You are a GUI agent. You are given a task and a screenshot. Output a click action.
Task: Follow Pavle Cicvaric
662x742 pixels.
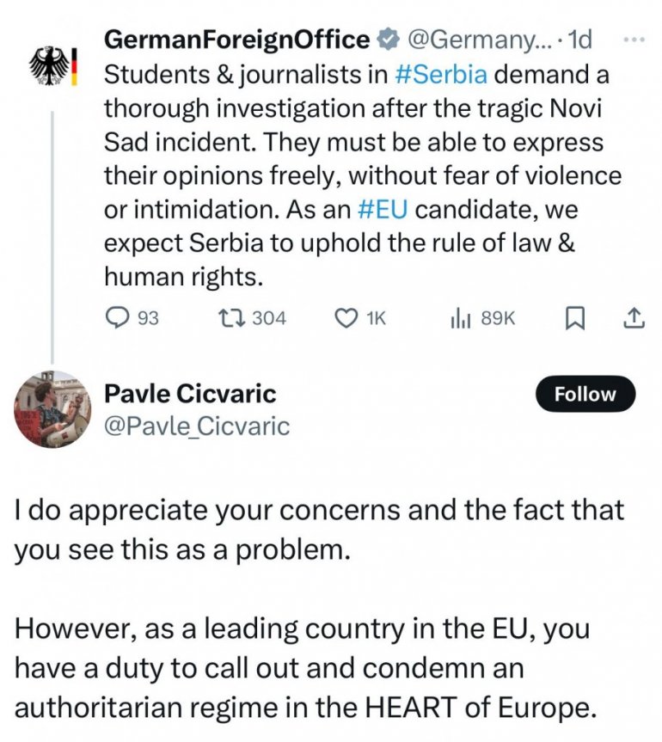tap(585, 395)
